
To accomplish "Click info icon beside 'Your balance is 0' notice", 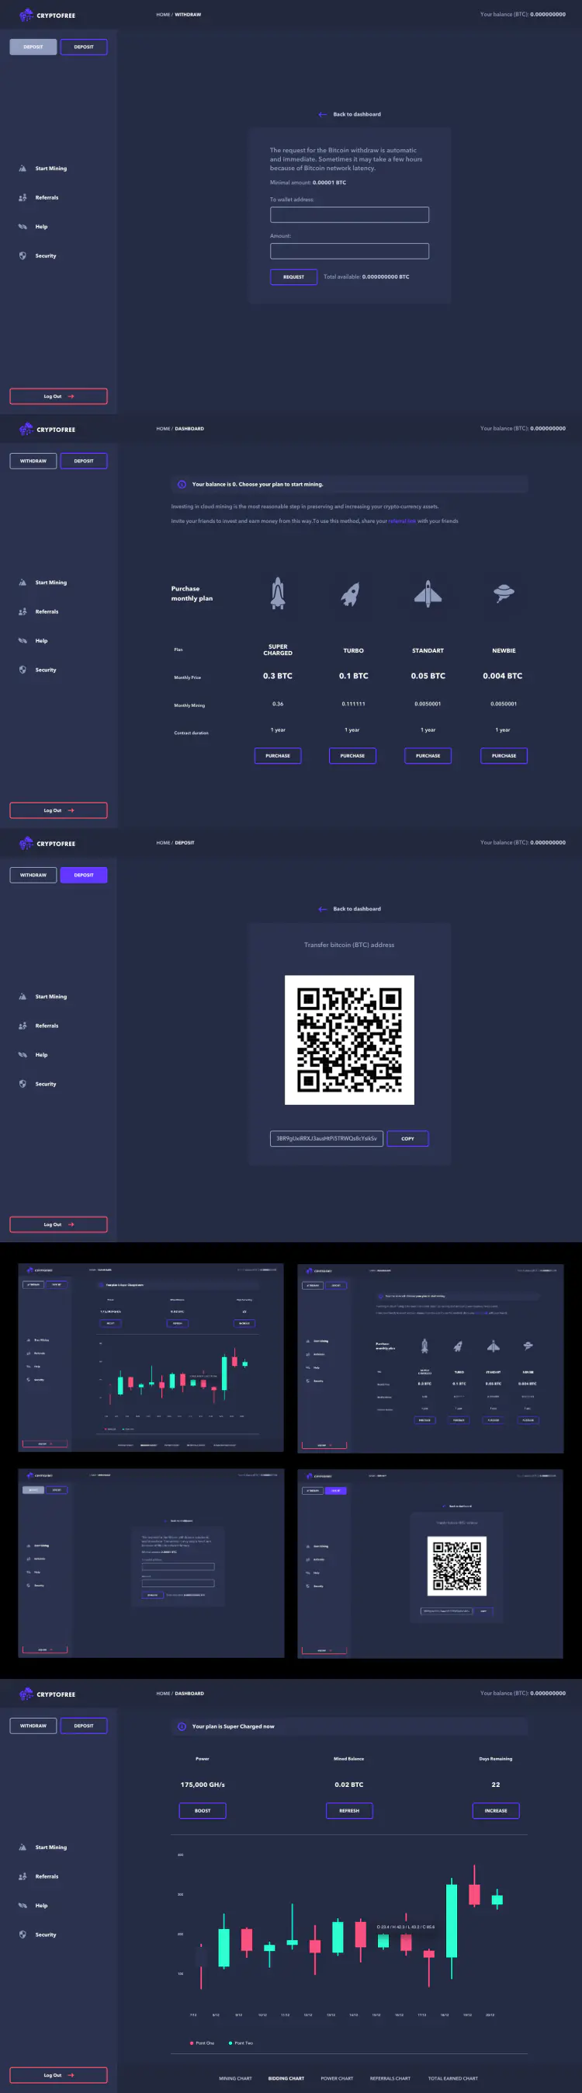I will click(182, 484).
